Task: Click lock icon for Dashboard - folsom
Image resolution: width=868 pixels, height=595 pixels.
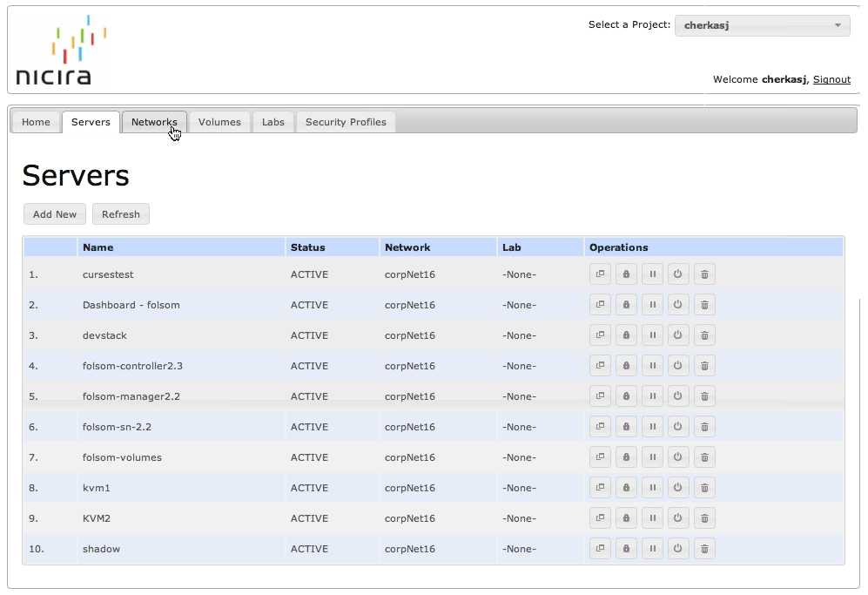Action: point(626,305)
